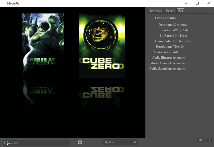
Task: Click the 720x400 resolution value
Action: coord(178,47)
